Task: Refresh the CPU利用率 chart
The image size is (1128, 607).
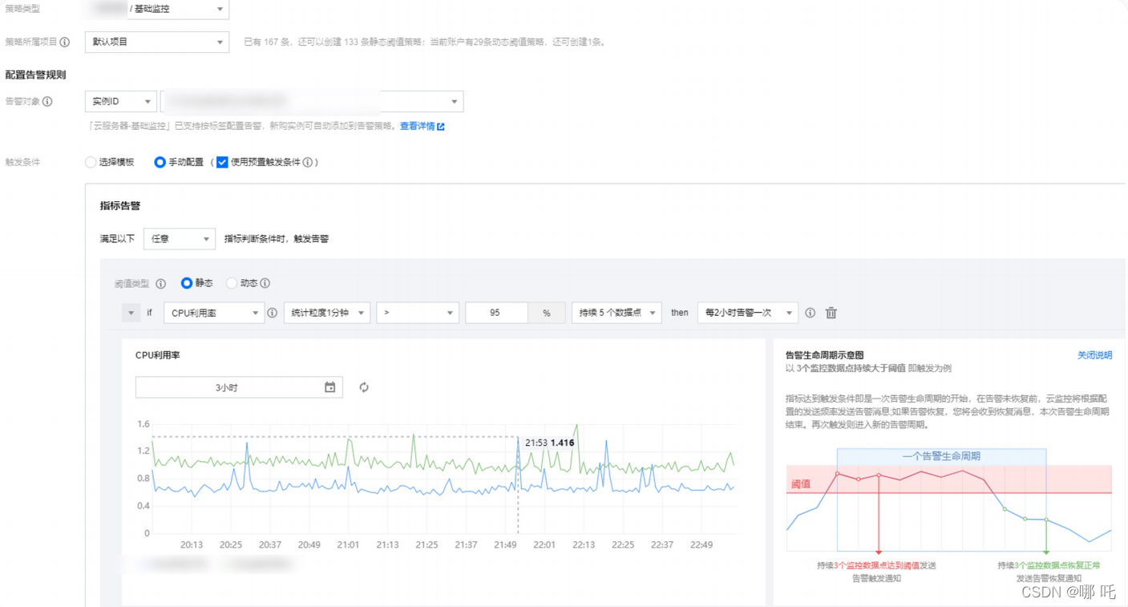Action: (x=364, y=387)
